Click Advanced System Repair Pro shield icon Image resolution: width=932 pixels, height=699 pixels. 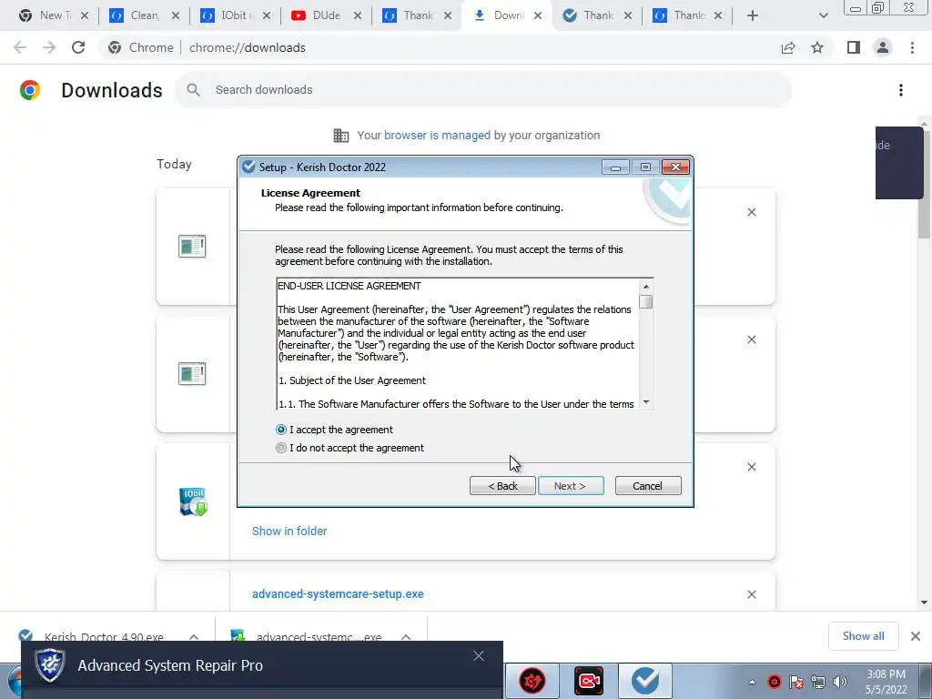click(50, 665)
